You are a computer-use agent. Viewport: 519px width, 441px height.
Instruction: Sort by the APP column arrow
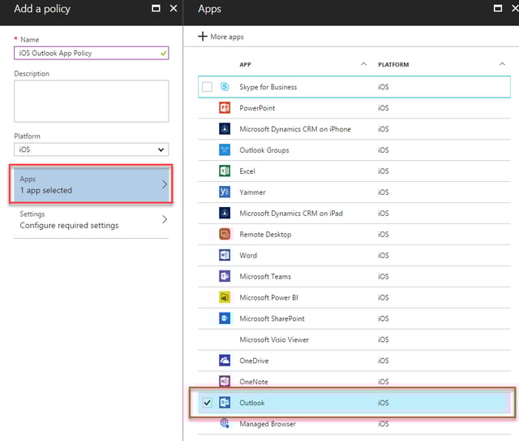363,63
